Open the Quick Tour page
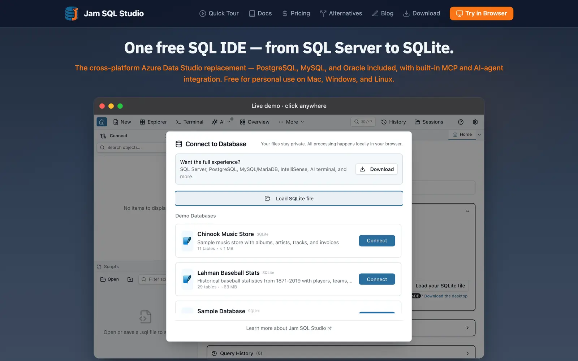This screenshot has height=361, width=578. pyautogui.click(x=219, y=13)
